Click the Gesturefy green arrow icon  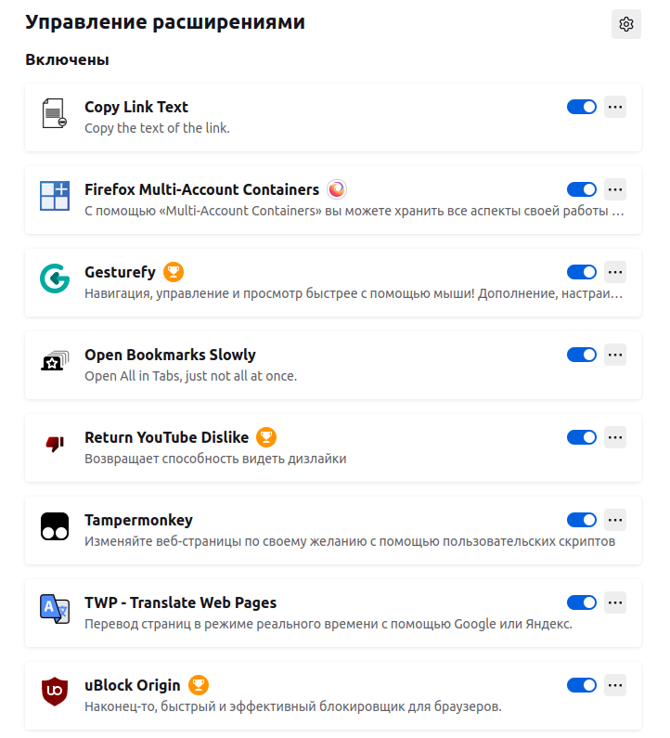(55, 278)
